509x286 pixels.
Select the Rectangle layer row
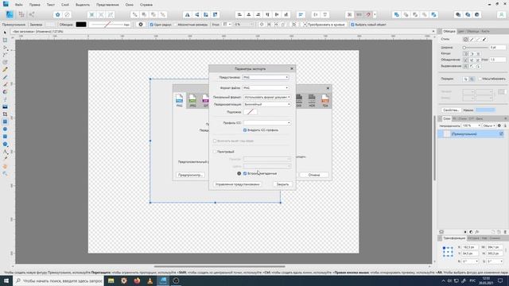click(x=471, y=134)
